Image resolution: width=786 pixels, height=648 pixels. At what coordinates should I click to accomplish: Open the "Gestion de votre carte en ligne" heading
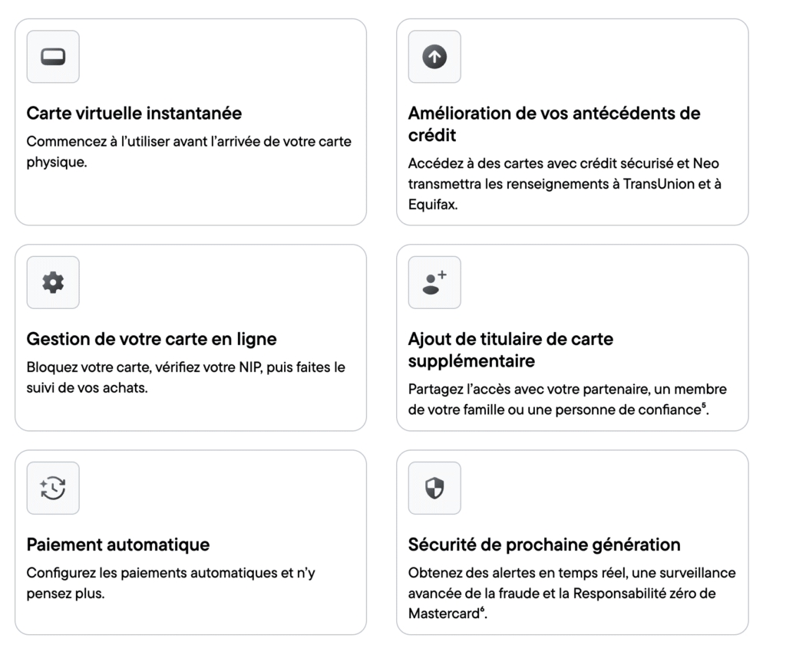[151, 339]
